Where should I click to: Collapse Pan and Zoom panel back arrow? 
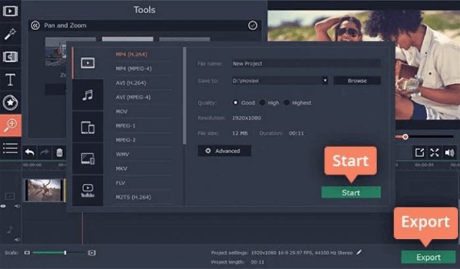coord(36,25)
